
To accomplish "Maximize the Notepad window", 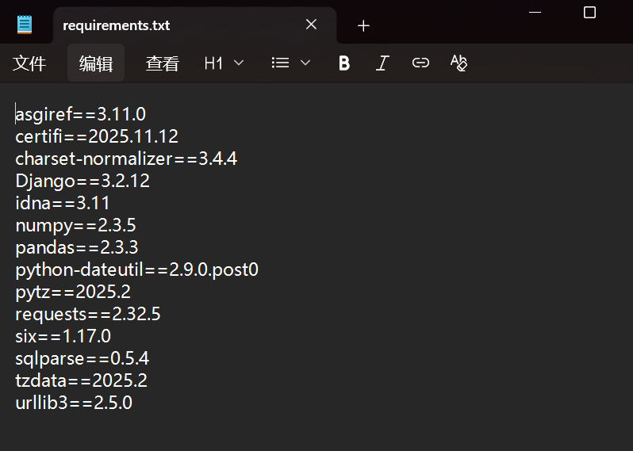I will tap(590, 13).
